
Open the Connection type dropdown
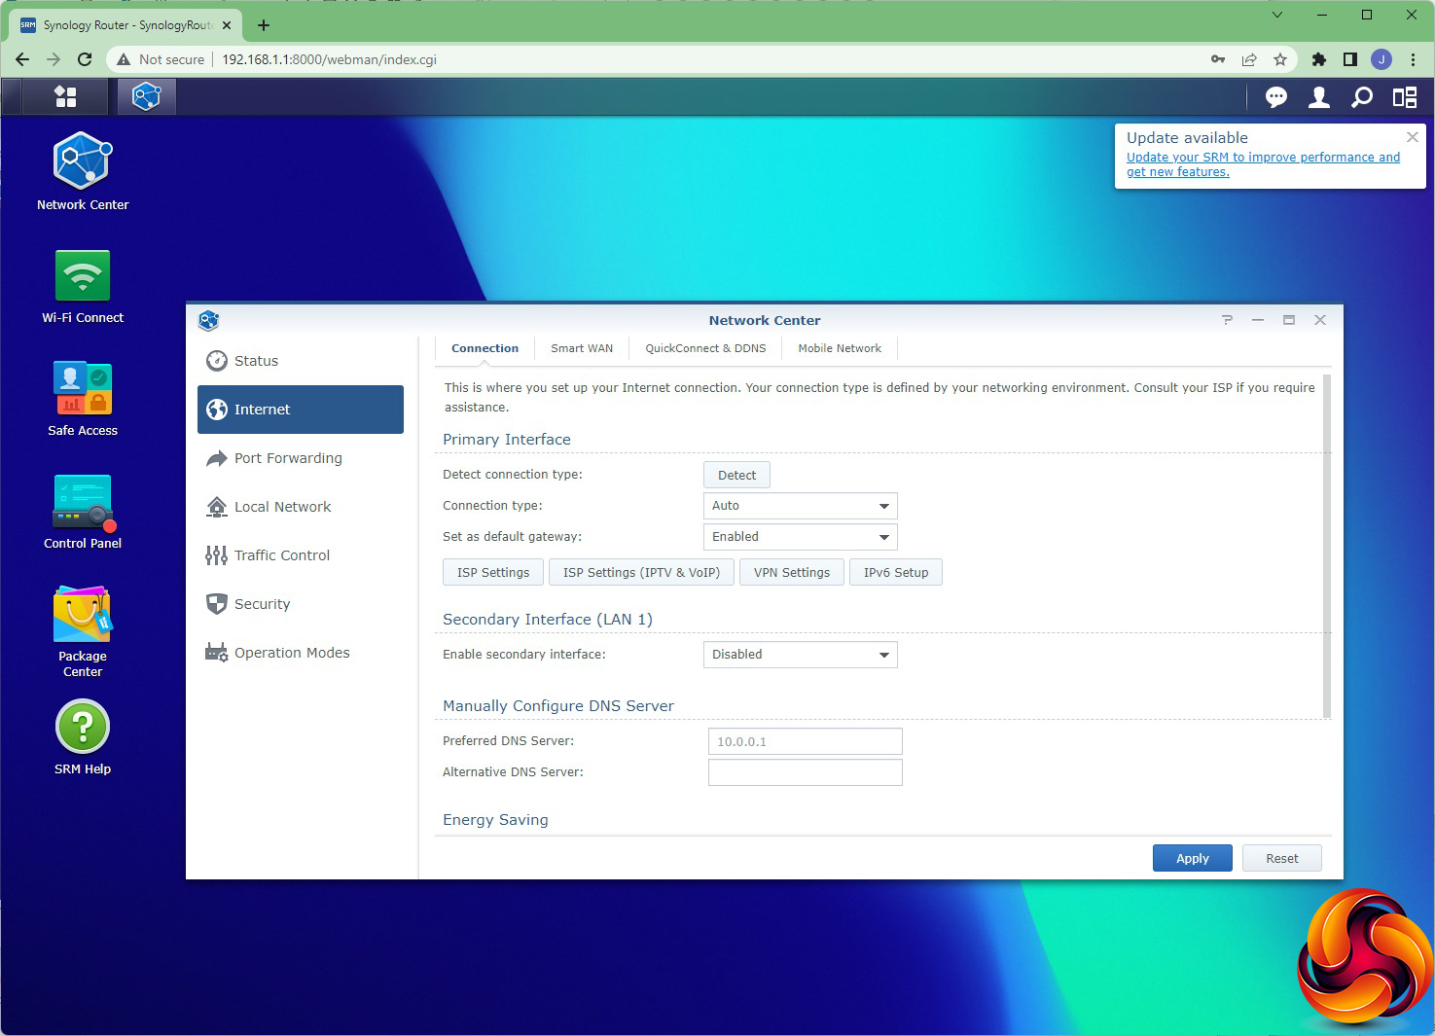click(x=800, y=506)
